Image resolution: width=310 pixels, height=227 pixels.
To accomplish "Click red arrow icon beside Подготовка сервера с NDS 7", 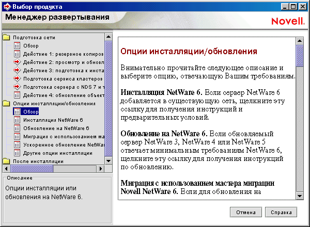I will coord(17,87).
